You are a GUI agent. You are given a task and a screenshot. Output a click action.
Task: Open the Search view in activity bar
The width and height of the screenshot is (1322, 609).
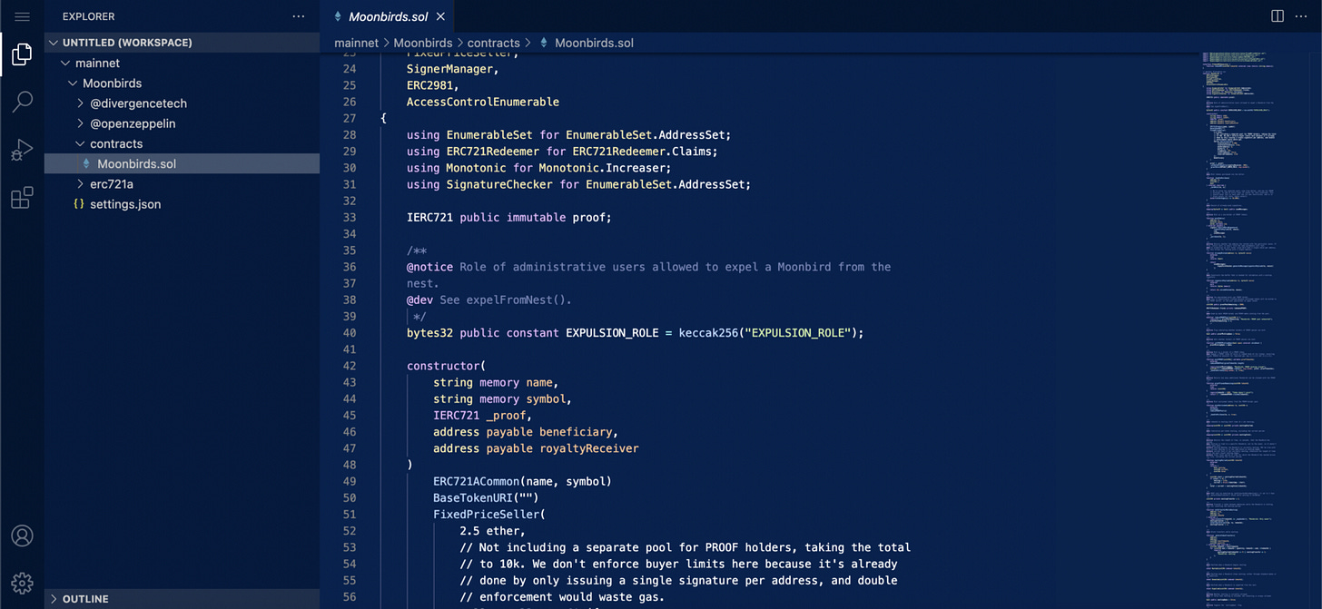(22, 102)
